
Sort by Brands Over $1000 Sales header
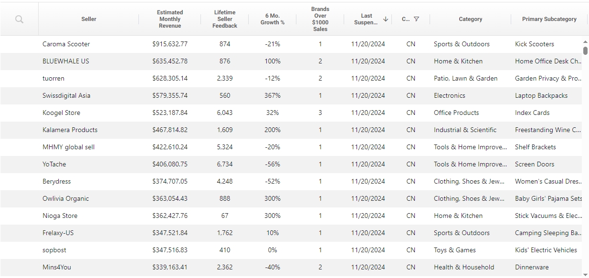[x=320, y=19]
